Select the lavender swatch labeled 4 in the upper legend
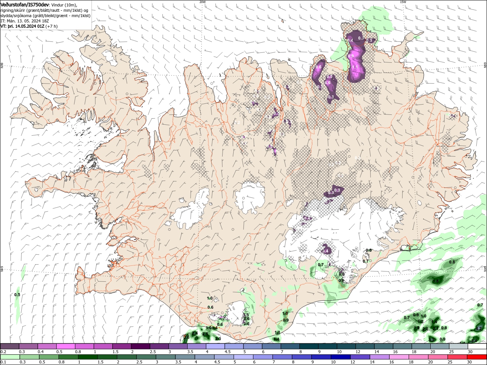 (215, 346)
